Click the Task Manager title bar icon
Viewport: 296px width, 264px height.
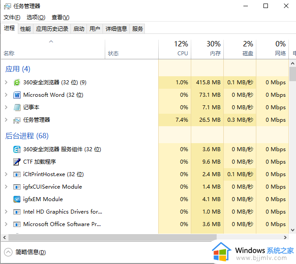click(8, 6)
